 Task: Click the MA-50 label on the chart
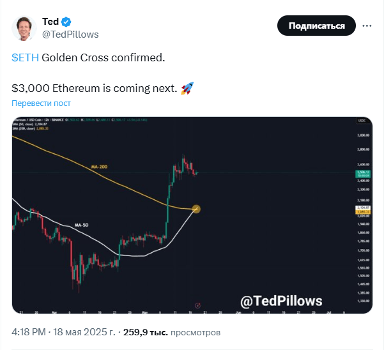tap(82, 225)
